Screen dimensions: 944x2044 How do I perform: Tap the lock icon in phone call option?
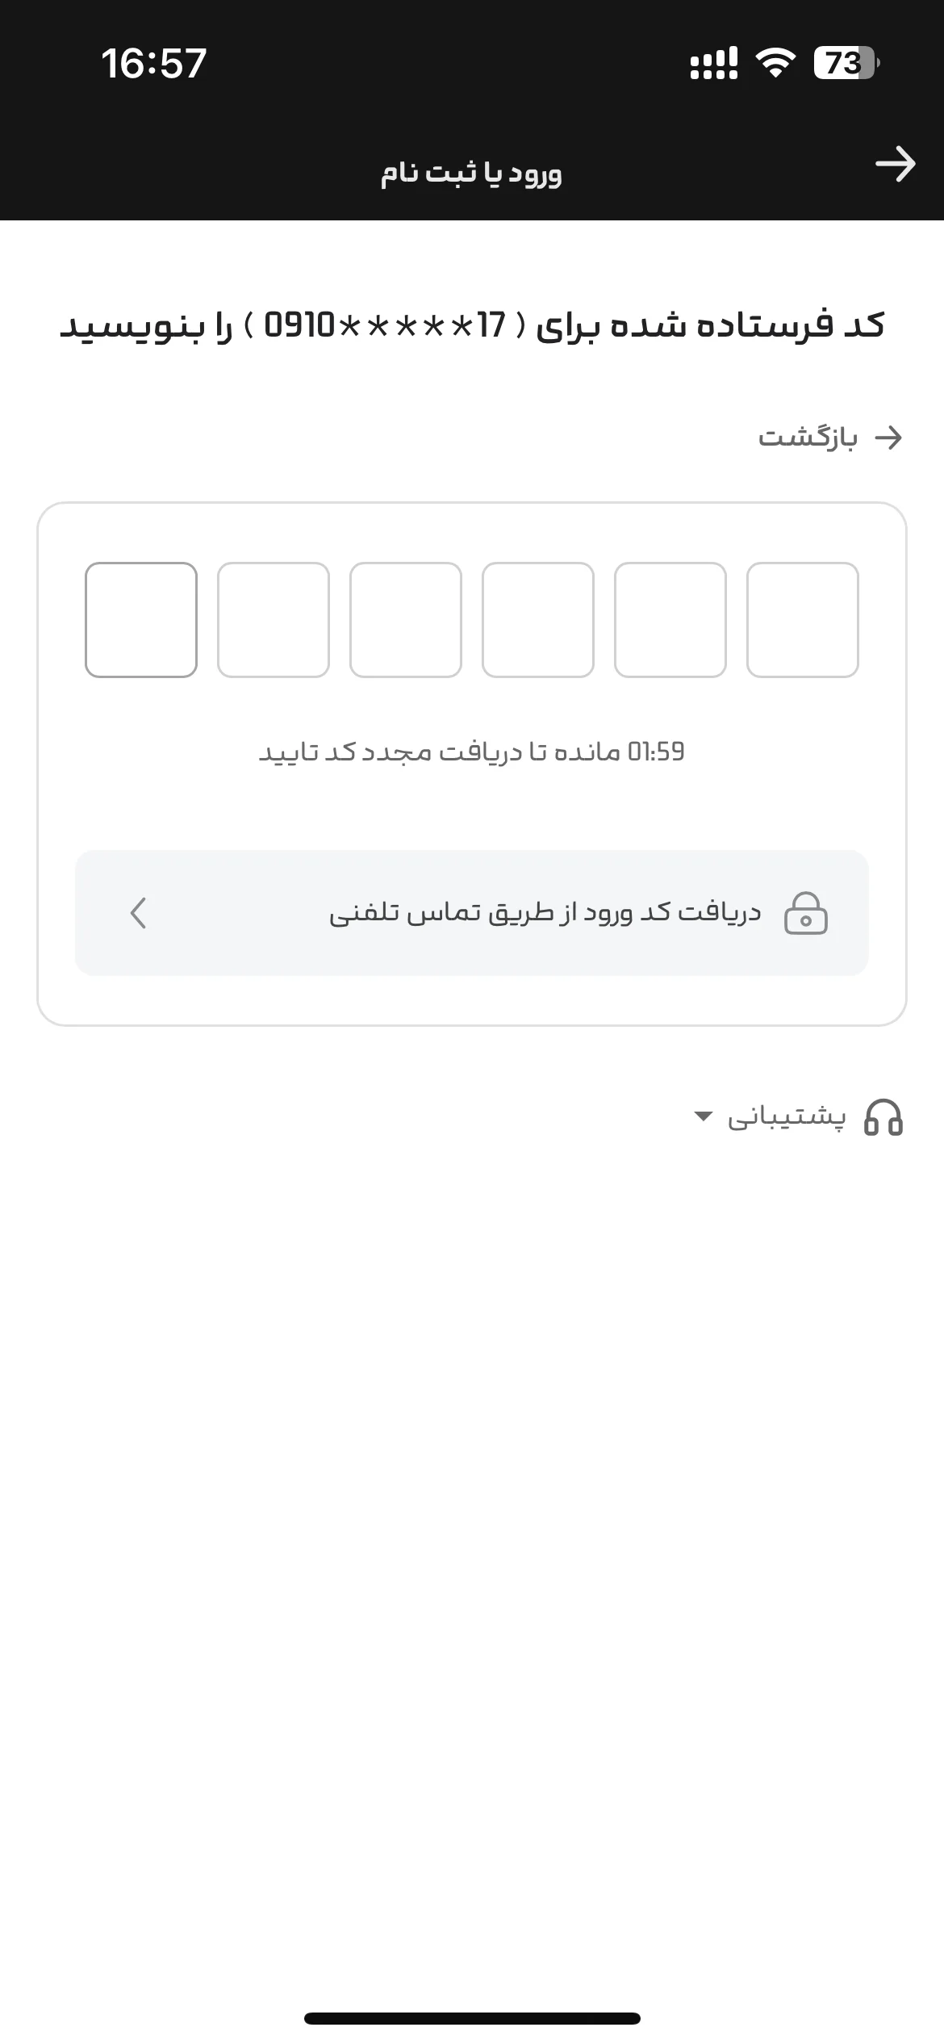806,913
